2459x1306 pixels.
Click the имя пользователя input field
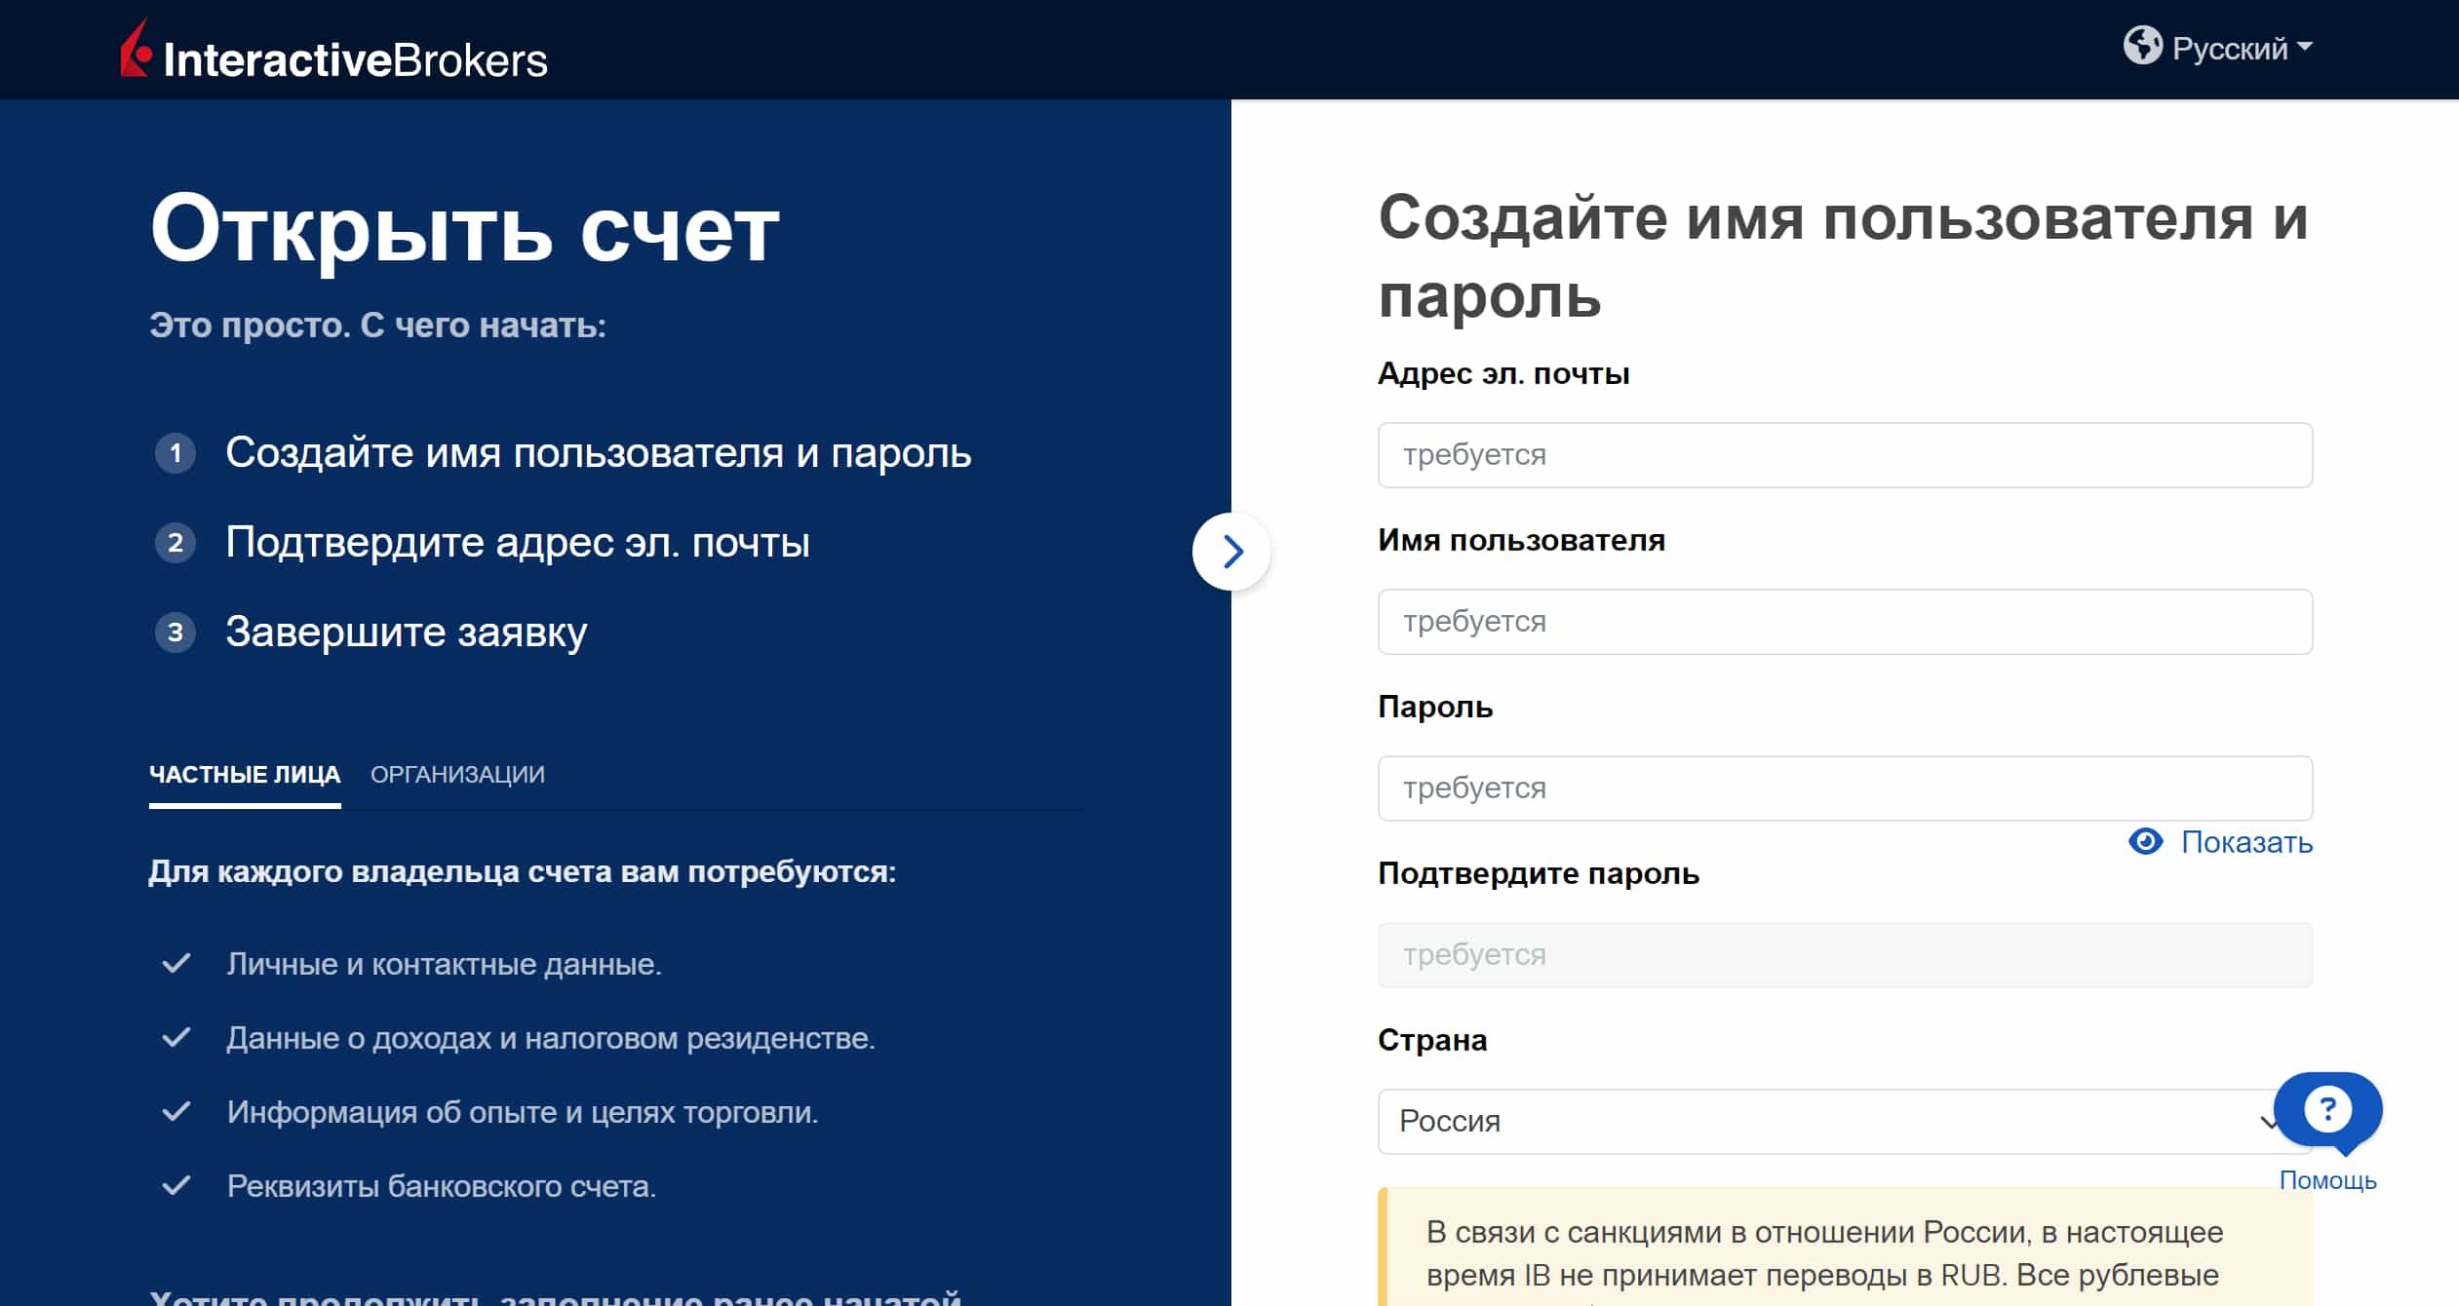click(1846, 621)
